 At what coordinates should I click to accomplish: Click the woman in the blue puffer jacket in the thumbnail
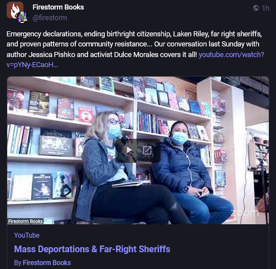[188, 168]
